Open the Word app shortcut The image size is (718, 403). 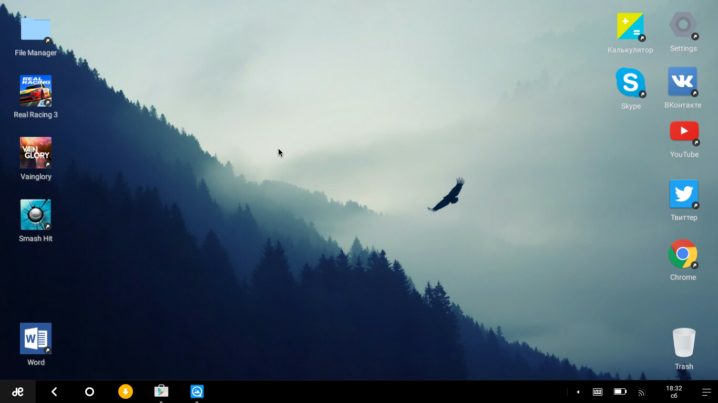(36, 338)
